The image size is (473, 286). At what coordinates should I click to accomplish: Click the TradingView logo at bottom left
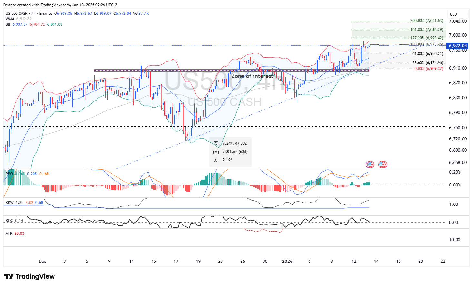29,276
